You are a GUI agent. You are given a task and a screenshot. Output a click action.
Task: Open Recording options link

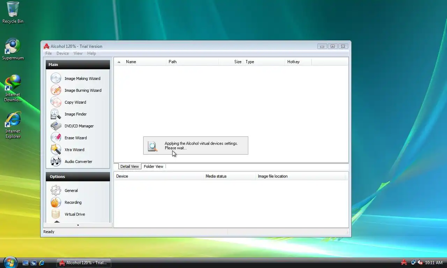click(x=73, y=202)
